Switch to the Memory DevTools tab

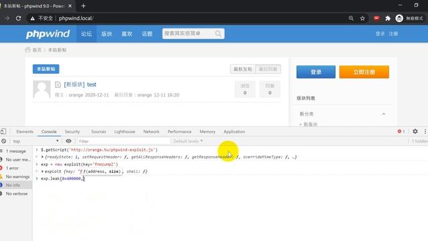coord(207,131)
